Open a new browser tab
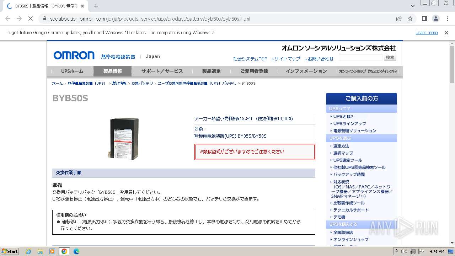The width and height of the screenshot is (455, 256). [96, 6]
